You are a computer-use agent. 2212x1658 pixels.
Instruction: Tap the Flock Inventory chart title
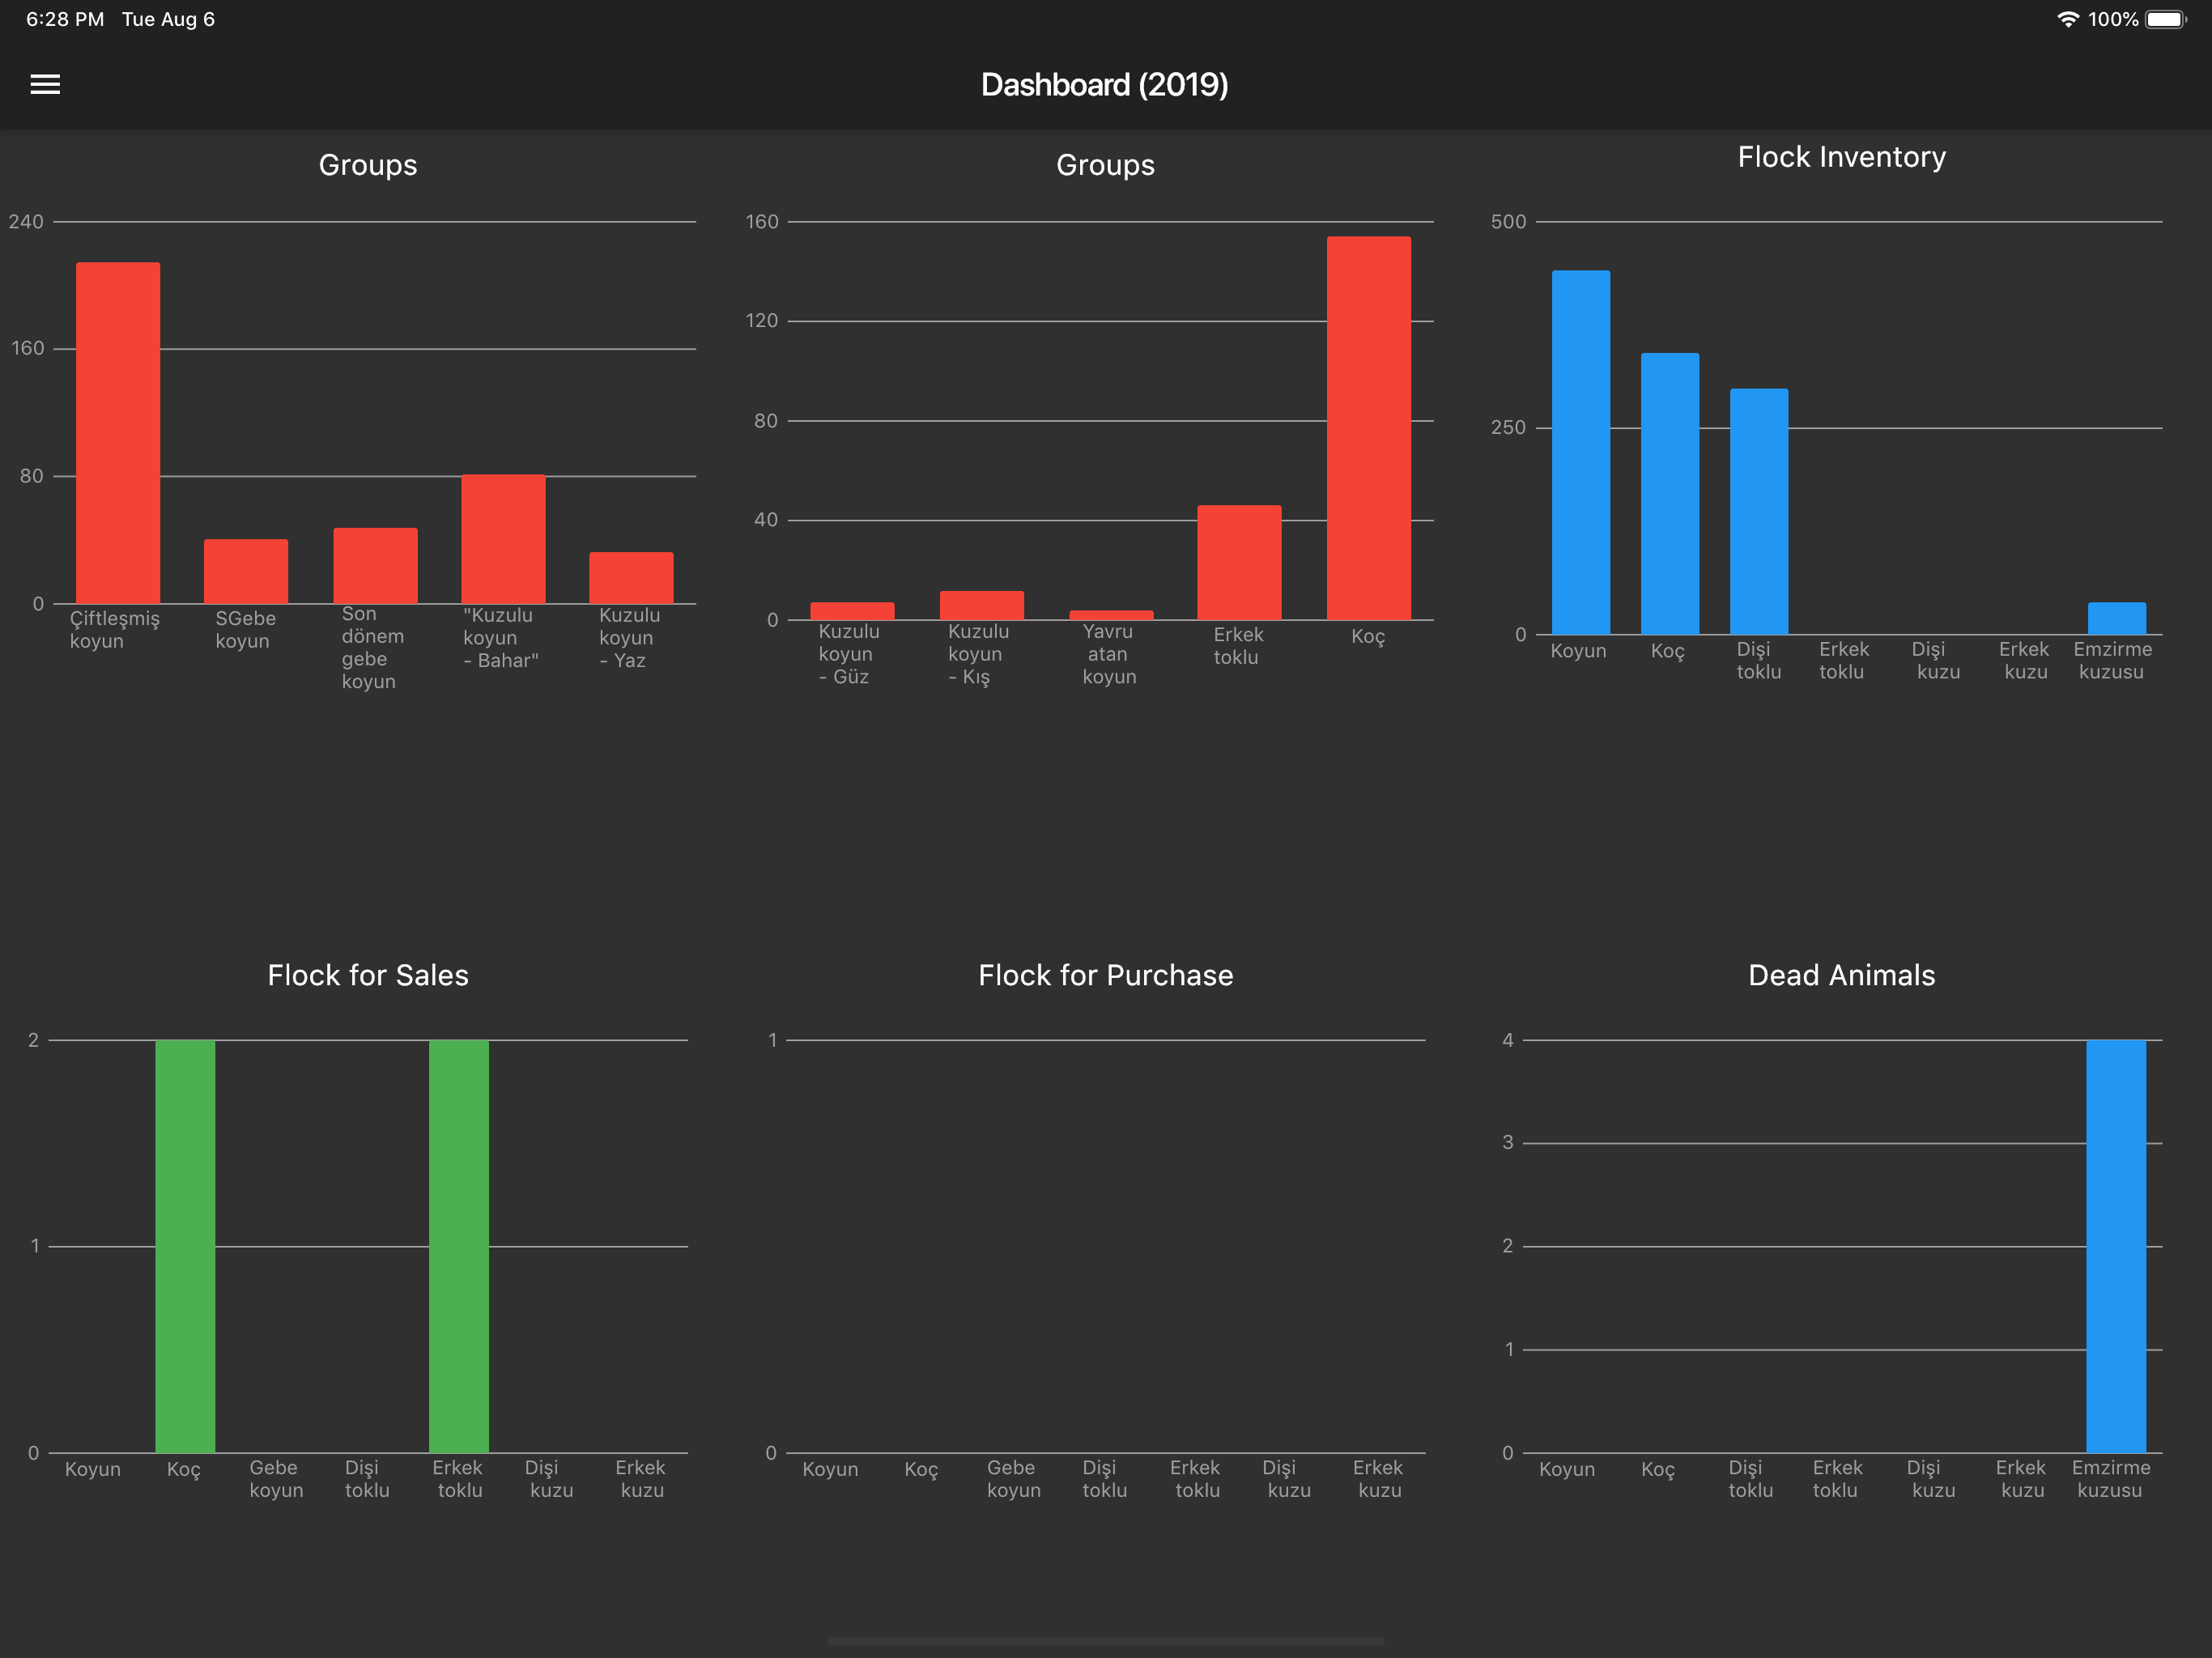tap(1842, 157)
